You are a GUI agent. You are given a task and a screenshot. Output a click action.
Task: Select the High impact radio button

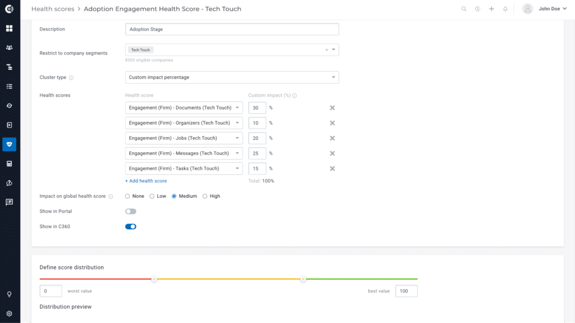[205, 197]
